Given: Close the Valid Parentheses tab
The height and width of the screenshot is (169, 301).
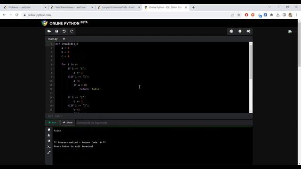Looking at the screenshot, I should point(92,8).
